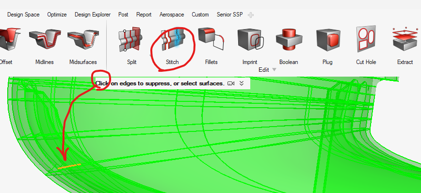The height and width of the screenshot is (193, 421).
Task: Click the Offset tool icon
Action: coord(10,39)
